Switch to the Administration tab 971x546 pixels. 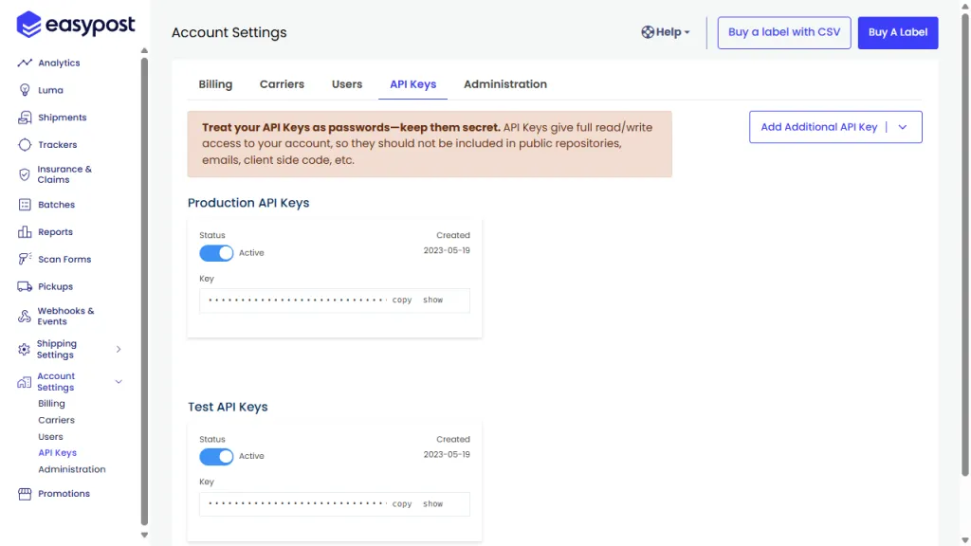click(504, 83)
